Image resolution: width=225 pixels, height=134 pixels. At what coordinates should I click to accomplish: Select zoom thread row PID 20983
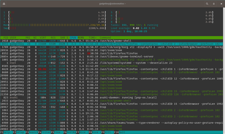click(x=112, y=129)
